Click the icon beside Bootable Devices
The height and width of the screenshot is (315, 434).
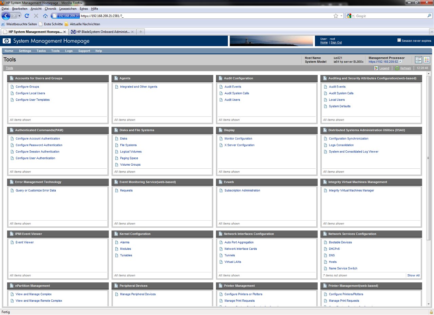pos(326,242)
